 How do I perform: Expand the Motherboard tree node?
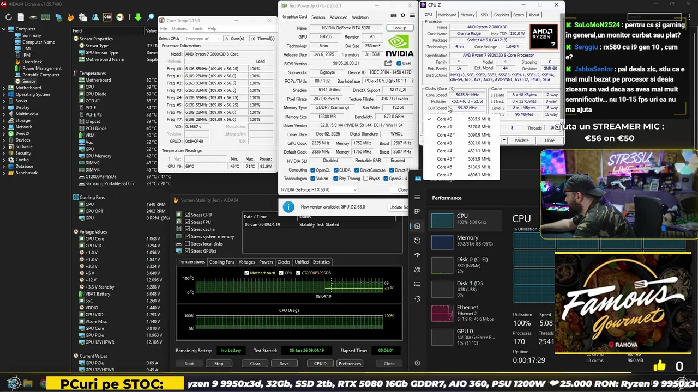(5, 88)
